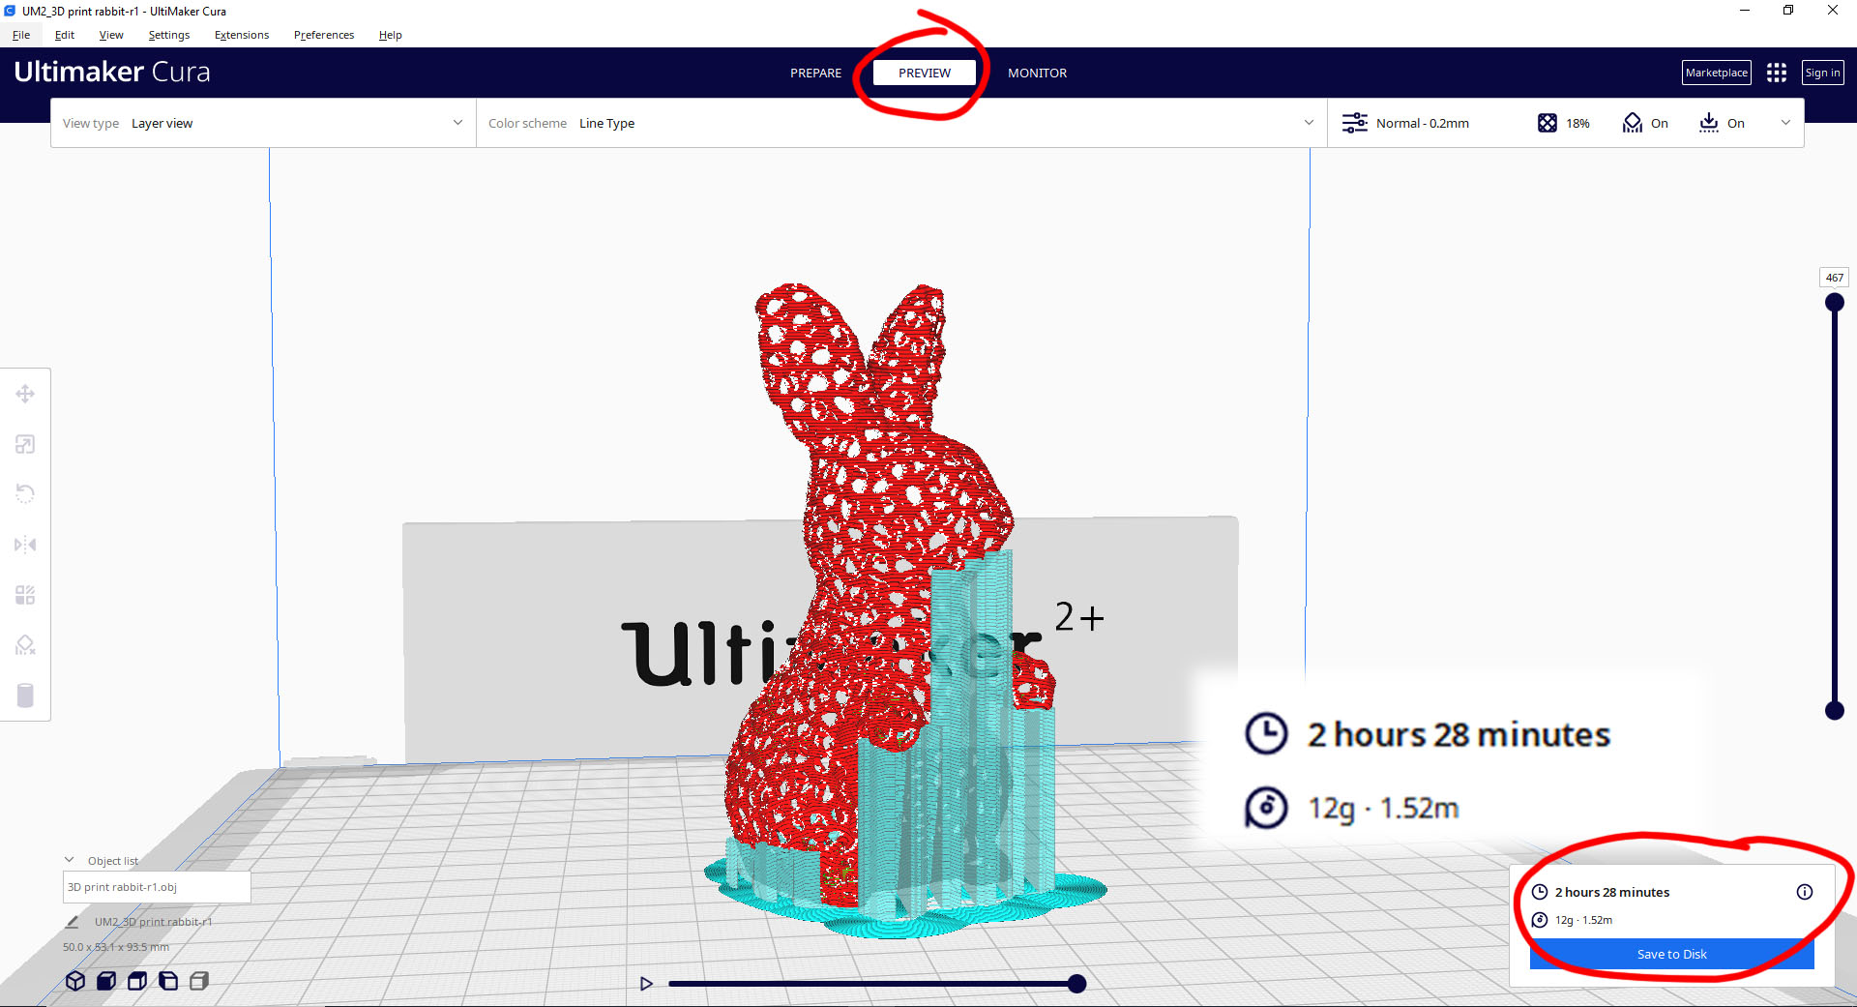Open the Color scheme Line Type dropdown

click(901, 123)
